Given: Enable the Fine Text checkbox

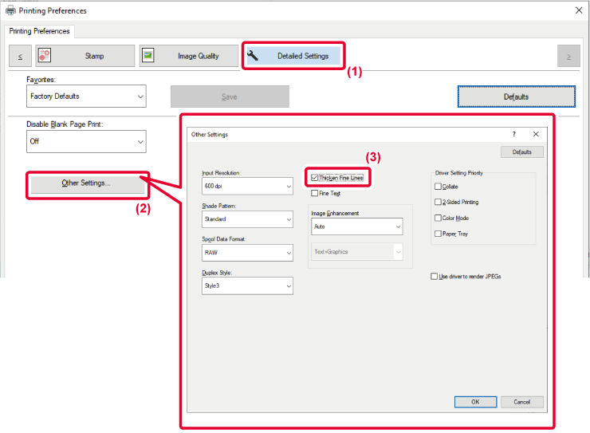Looking at the screenshot, I should pyautogui.click(x=315, y=193).
